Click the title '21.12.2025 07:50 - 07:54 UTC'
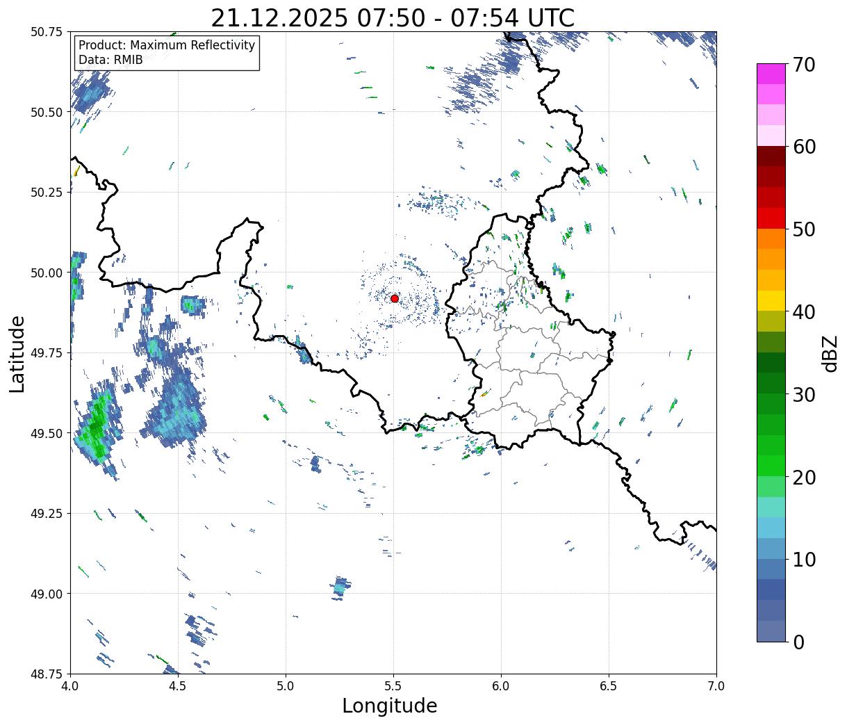Image resolution: width=847 pixels, height=723 pixels. point(393,17)
